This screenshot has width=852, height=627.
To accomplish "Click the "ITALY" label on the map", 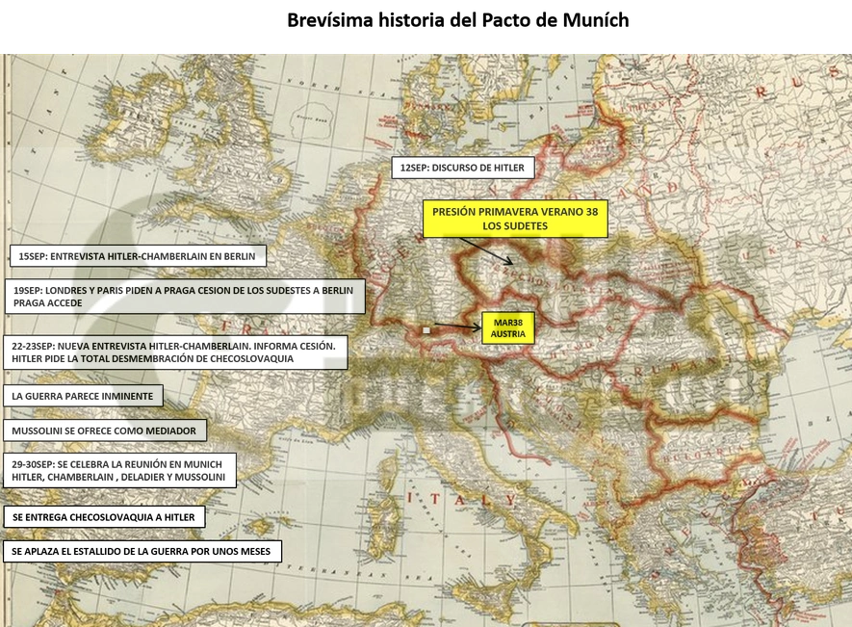I will coord(461,499).
